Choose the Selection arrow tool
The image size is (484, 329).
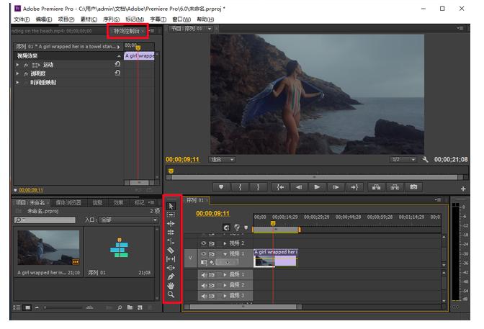tap(171, 206)
